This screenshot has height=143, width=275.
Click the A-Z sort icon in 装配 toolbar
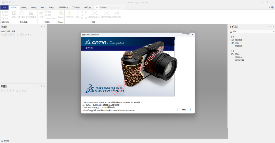pyautogui.click(x=18, y=35)
